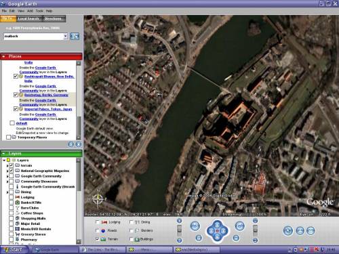Check the Temporary Places checkbox
339x254 pixels.
(9, 137)
